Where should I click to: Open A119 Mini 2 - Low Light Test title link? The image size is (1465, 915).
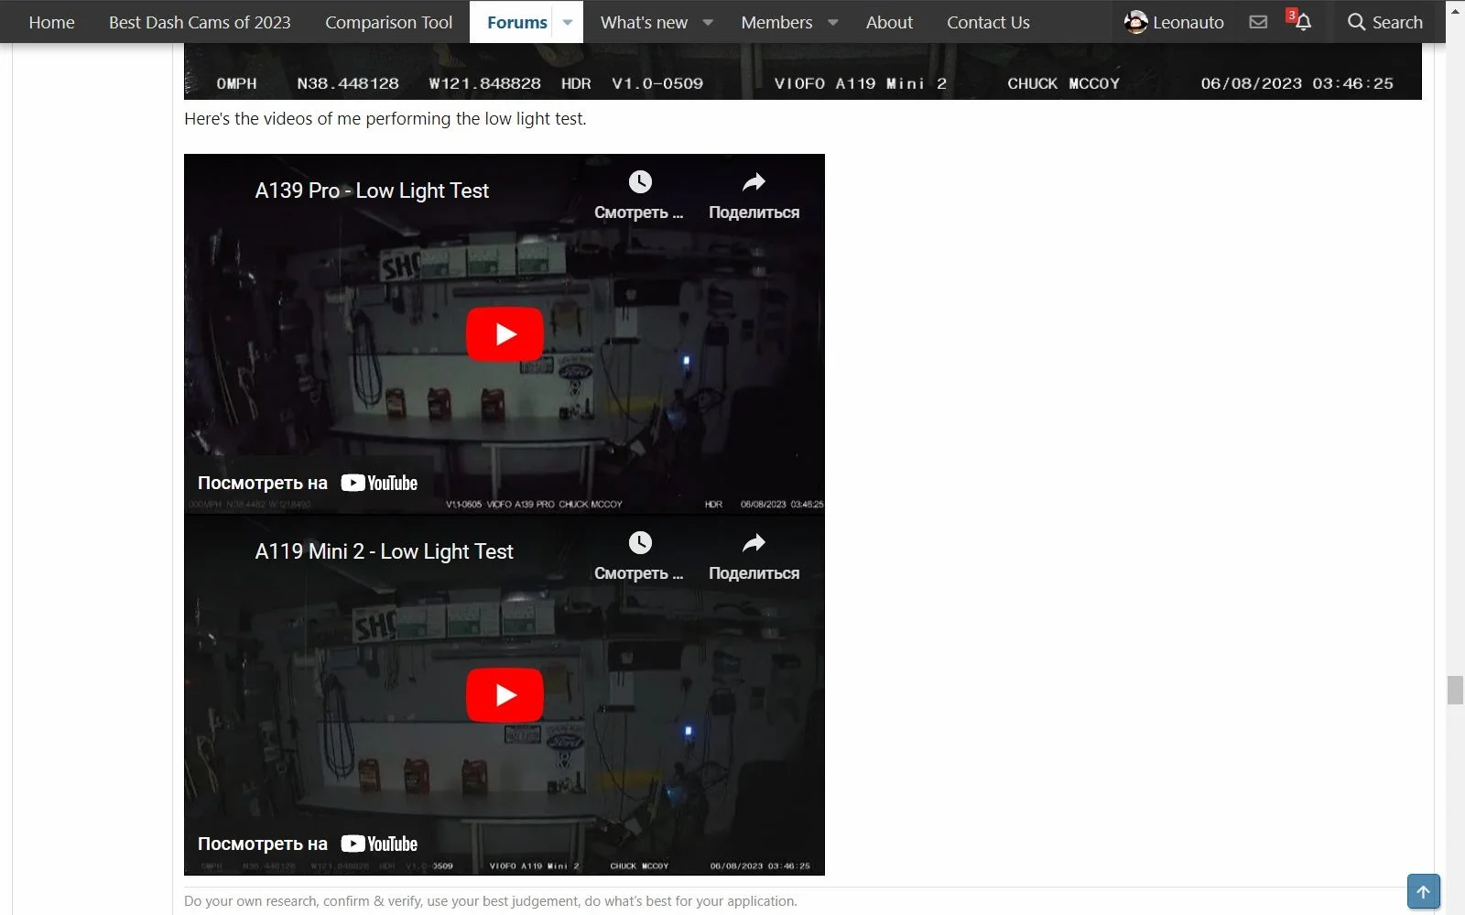[x=384, y=551]
